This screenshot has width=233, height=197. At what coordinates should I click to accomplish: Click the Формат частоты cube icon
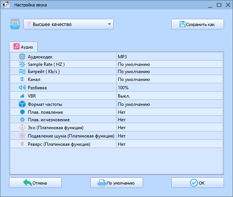(22, 104)
